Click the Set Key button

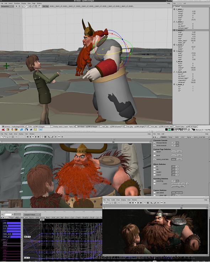45,6
